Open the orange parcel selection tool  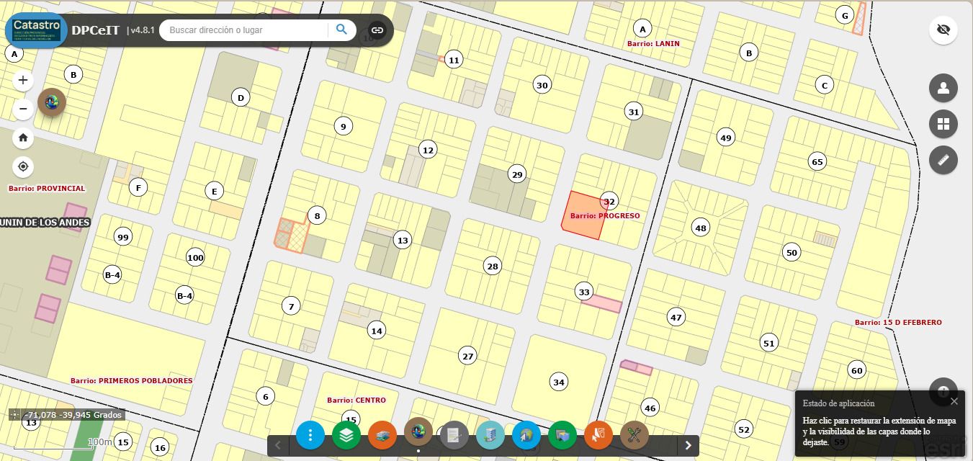click(598, 435)
